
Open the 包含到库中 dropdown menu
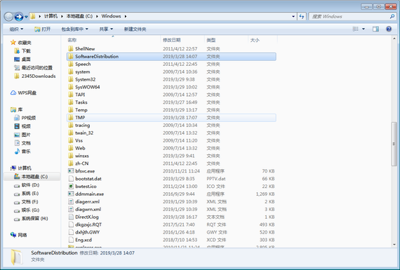[x=75, y=29]
